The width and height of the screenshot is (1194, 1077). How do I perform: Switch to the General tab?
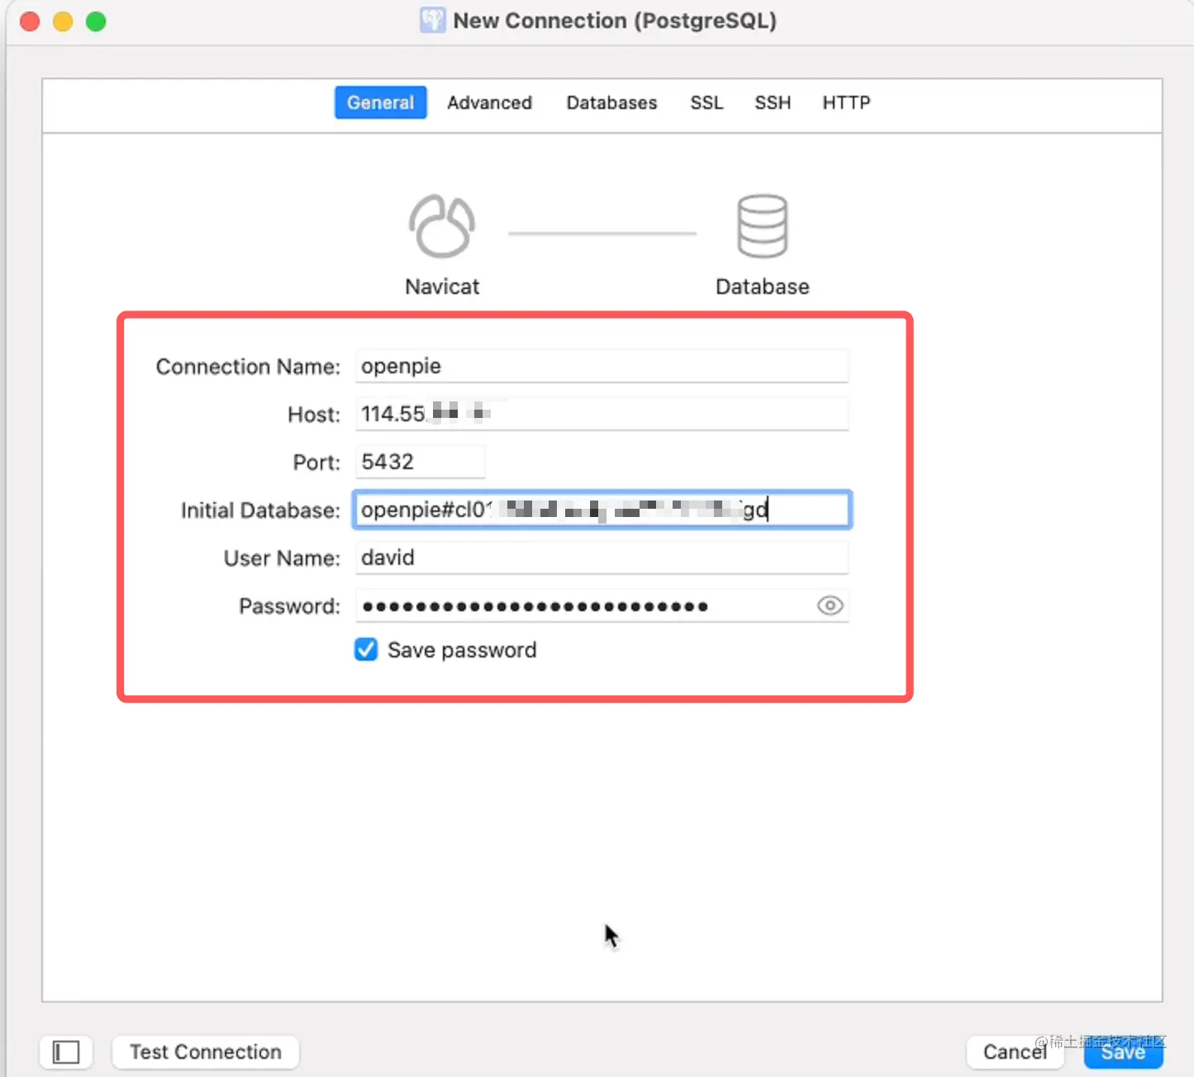[x=380, y=102]
